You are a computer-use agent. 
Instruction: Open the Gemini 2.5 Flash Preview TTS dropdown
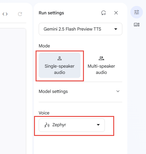(80, 29)
